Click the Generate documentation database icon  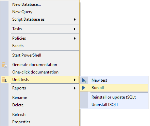pos(4,65)
